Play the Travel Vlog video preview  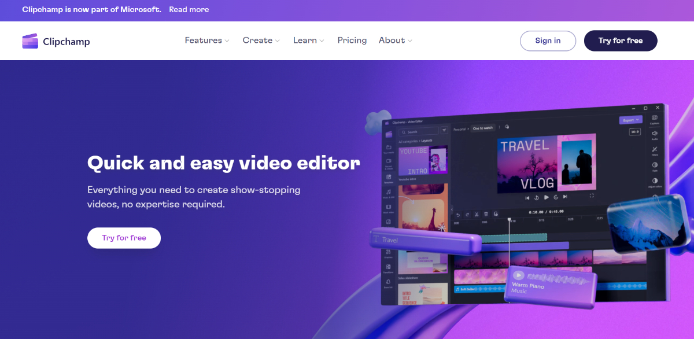coord(547,197)
